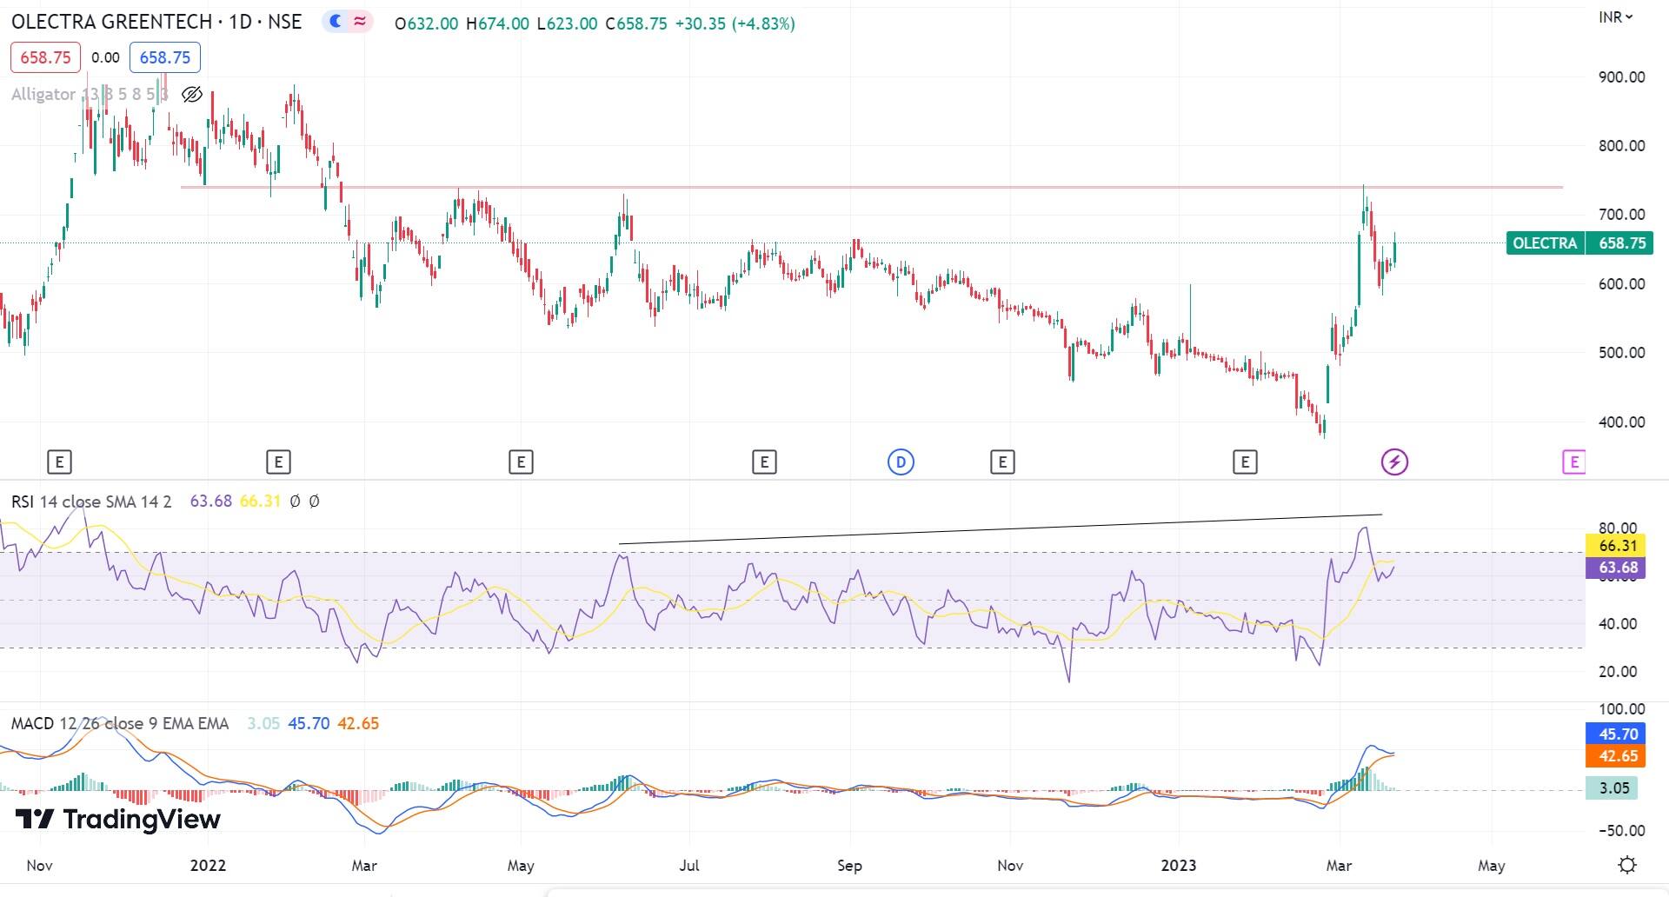The image size is (1669, 897).
Task: Open the INR currency dropdown
Action: click(x=1615, y=17)
